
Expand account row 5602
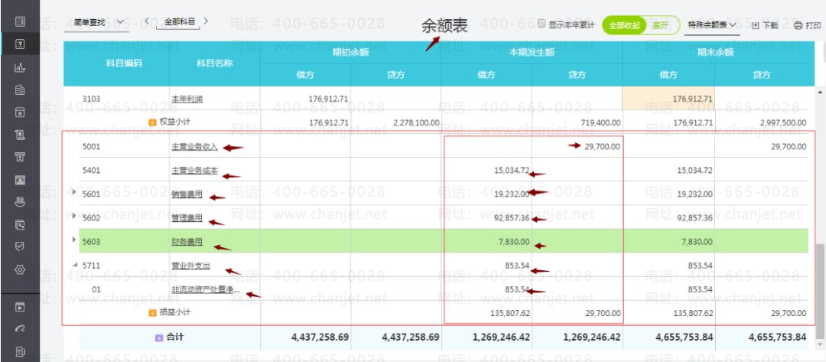coord(74,216)
